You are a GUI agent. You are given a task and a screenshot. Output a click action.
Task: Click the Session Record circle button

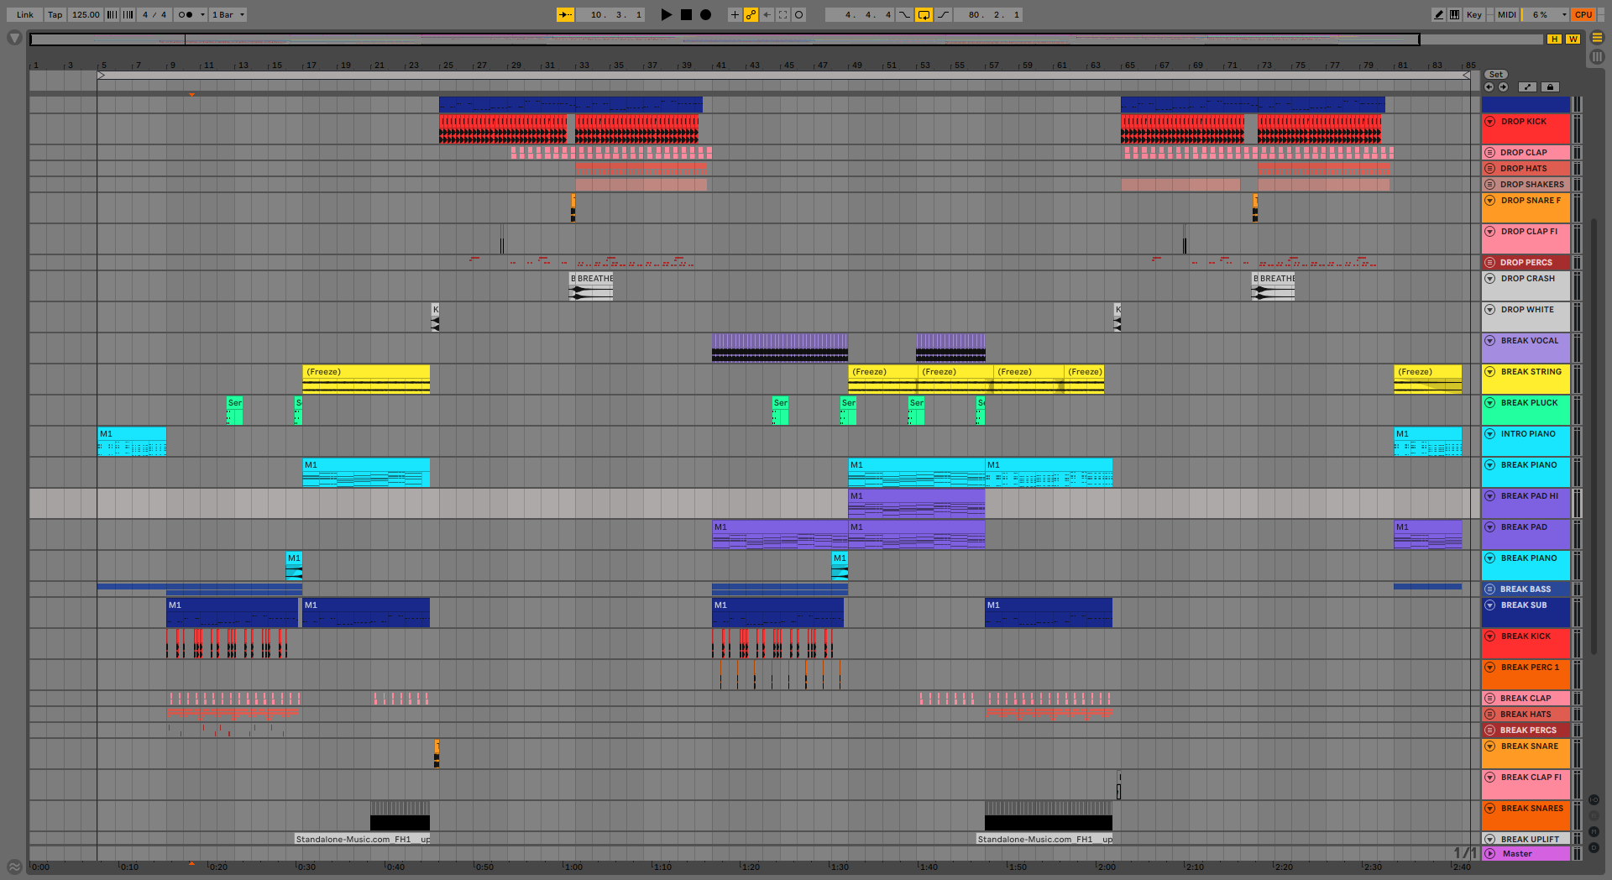799,14
